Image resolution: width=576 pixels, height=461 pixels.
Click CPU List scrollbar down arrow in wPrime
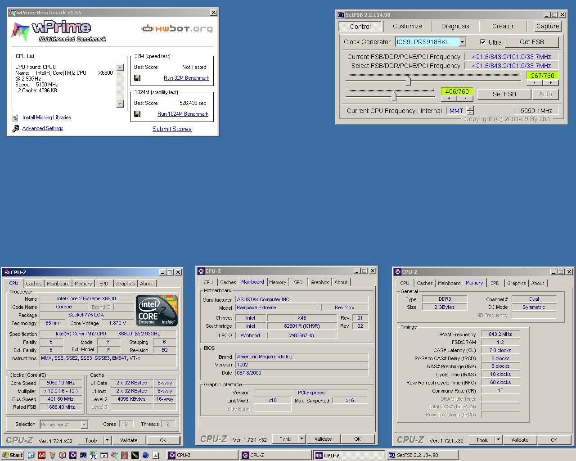(x=120, y=104)
